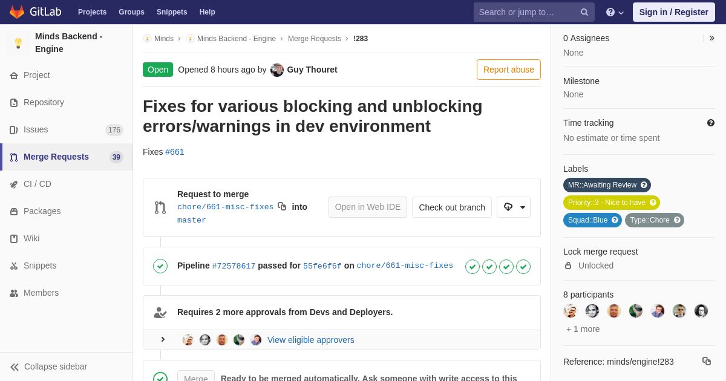Screen dimensions: 726x381
Task: Click the Minds Backend lightbulb project avatar
Action: (18, 43)
